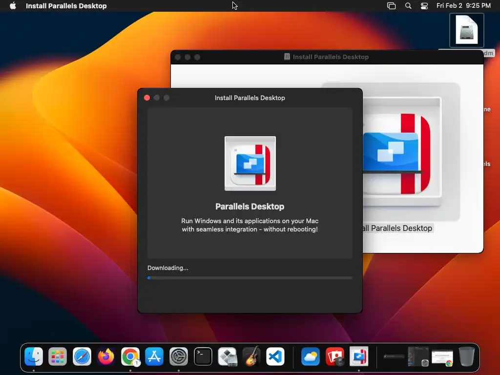Screen dimensions: 500x375
Task: Click the 'Downloading...' status text
Action: 168,268
